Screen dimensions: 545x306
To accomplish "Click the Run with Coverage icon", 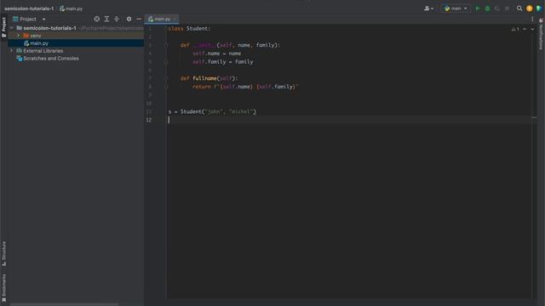I will point(497,8).
